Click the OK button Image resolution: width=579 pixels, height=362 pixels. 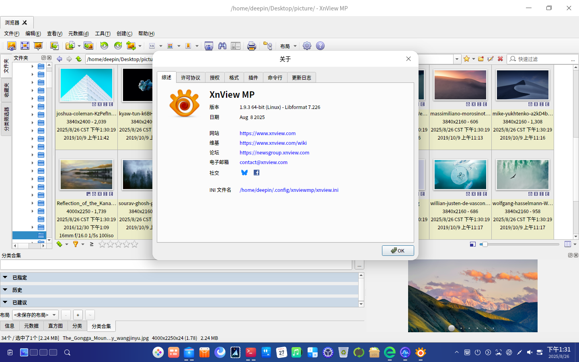398,251
